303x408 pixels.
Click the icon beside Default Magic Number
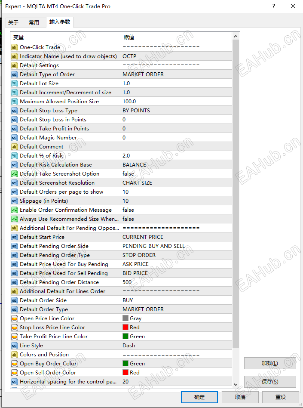coord(14,138)
